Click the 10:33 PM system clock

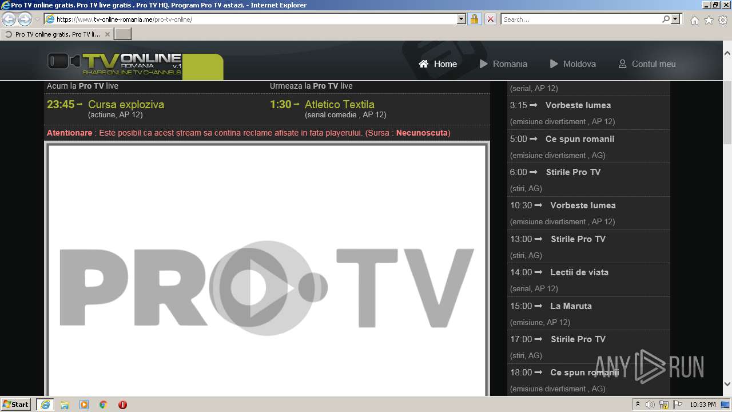(703, 405)
